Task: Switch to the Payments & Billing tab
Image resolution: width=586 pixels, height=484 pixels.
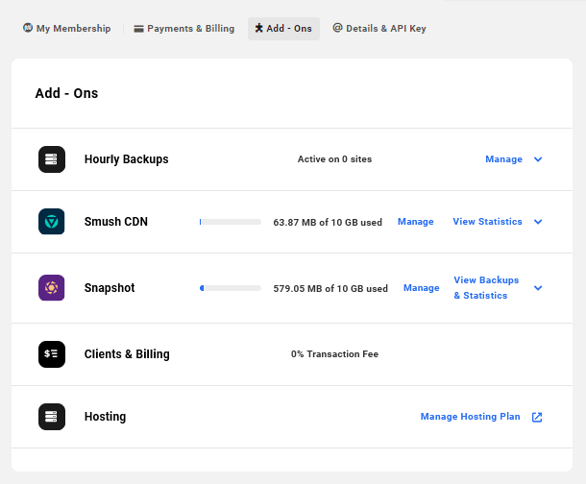Action: click(183, 29)
